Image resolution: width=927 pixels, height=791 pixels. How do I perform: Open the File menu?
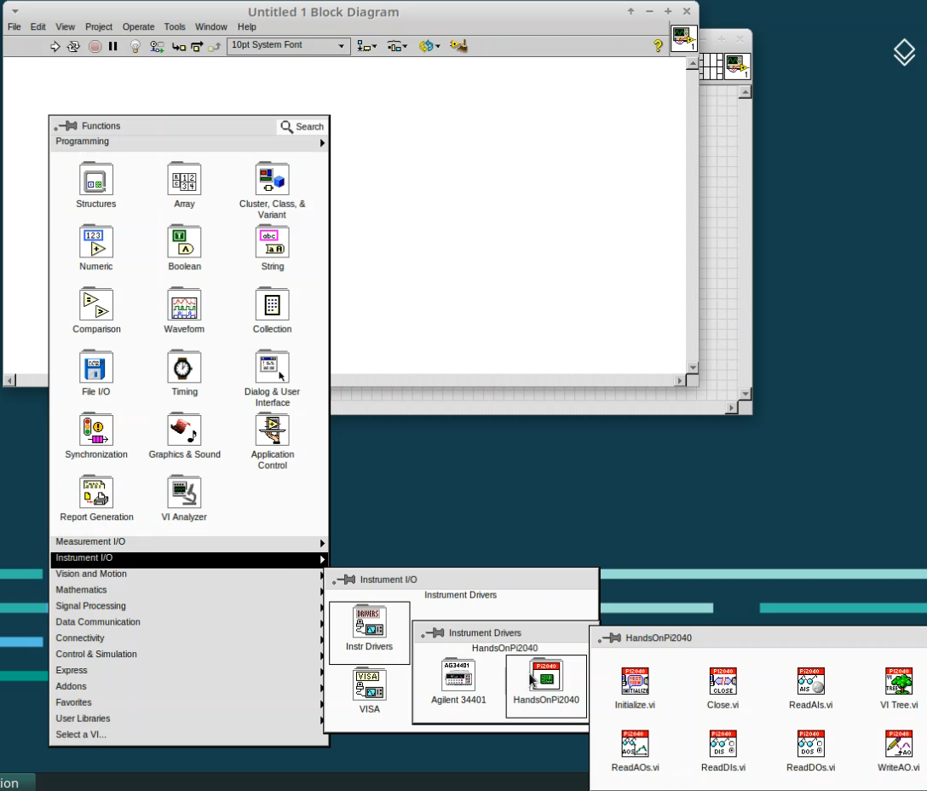(x=14, y=26)
